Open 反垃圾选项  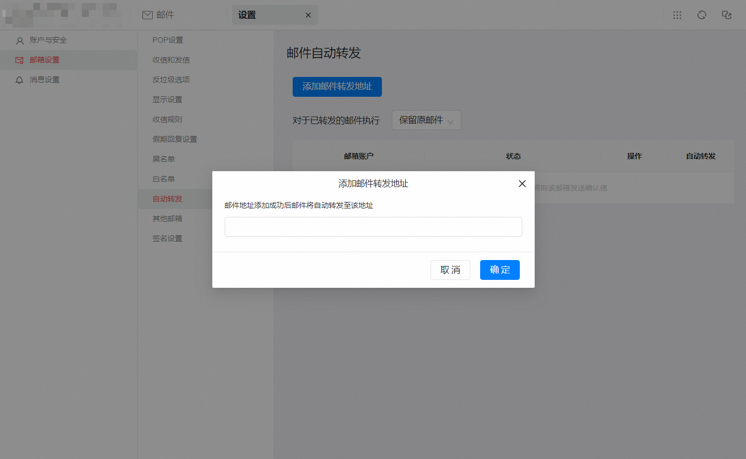tap(171, 80)
